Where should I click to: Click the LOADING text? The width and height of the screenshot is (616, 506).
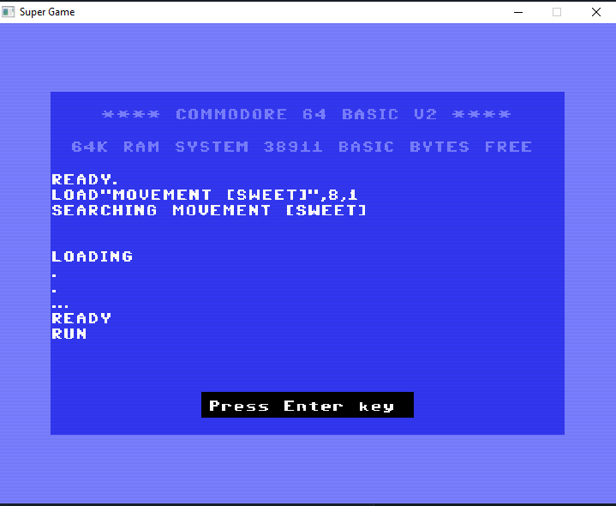pos(93,256)
